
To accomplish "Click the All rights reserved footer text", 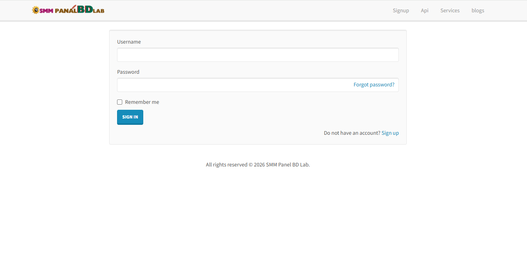I will coord(258,165).
